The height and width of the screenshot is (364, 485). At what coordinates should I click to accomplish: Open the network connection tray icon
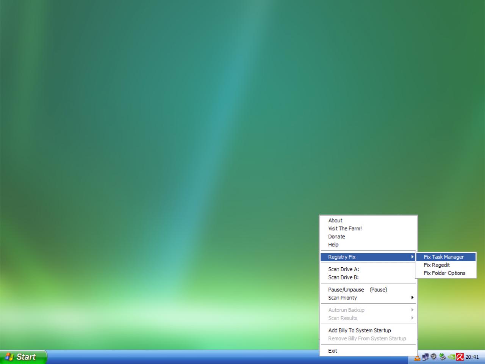[425, 357]
